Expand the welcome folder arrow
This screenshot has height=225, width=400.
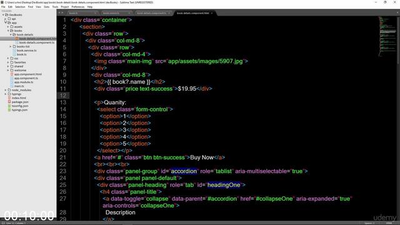(x=8, y=70)
